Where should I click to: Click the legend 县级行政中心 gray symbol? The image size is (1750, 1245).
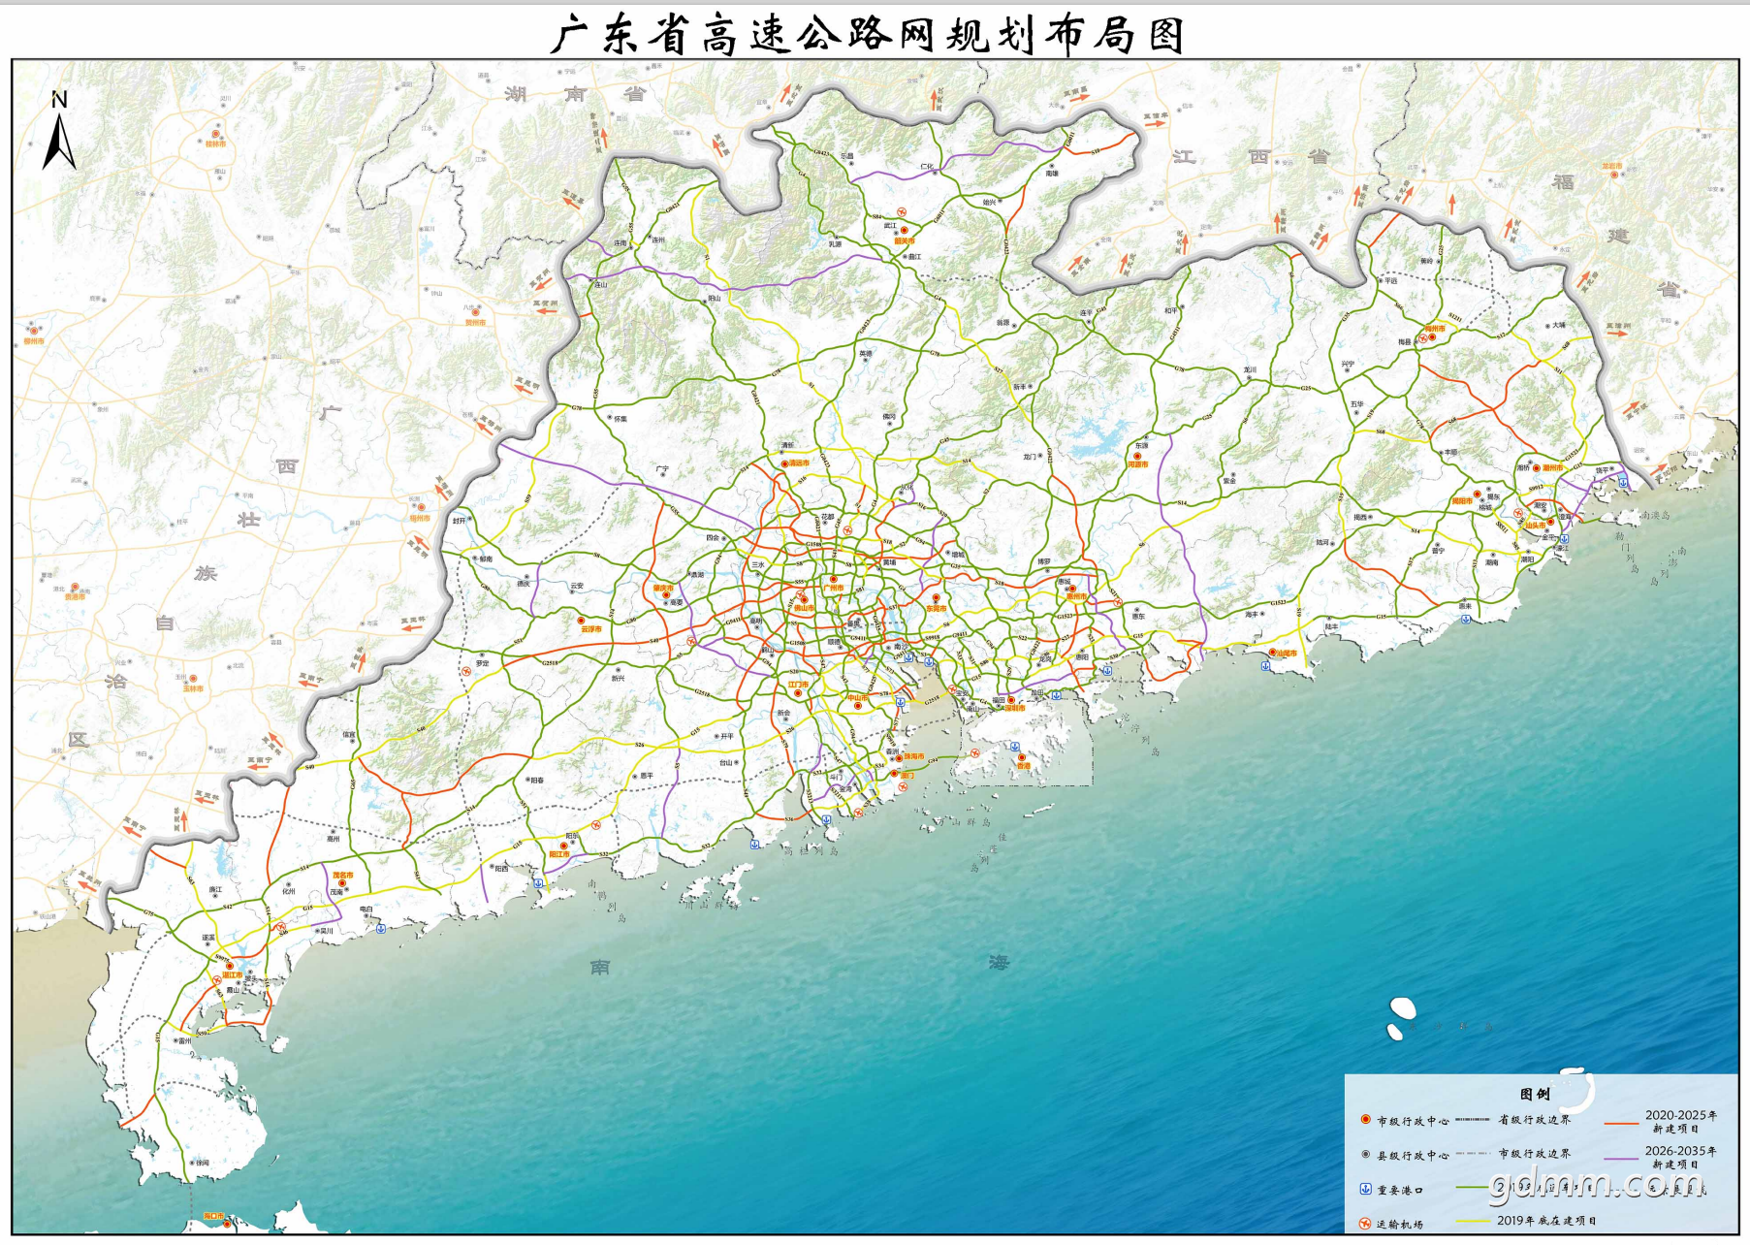pos(1365,1155)
